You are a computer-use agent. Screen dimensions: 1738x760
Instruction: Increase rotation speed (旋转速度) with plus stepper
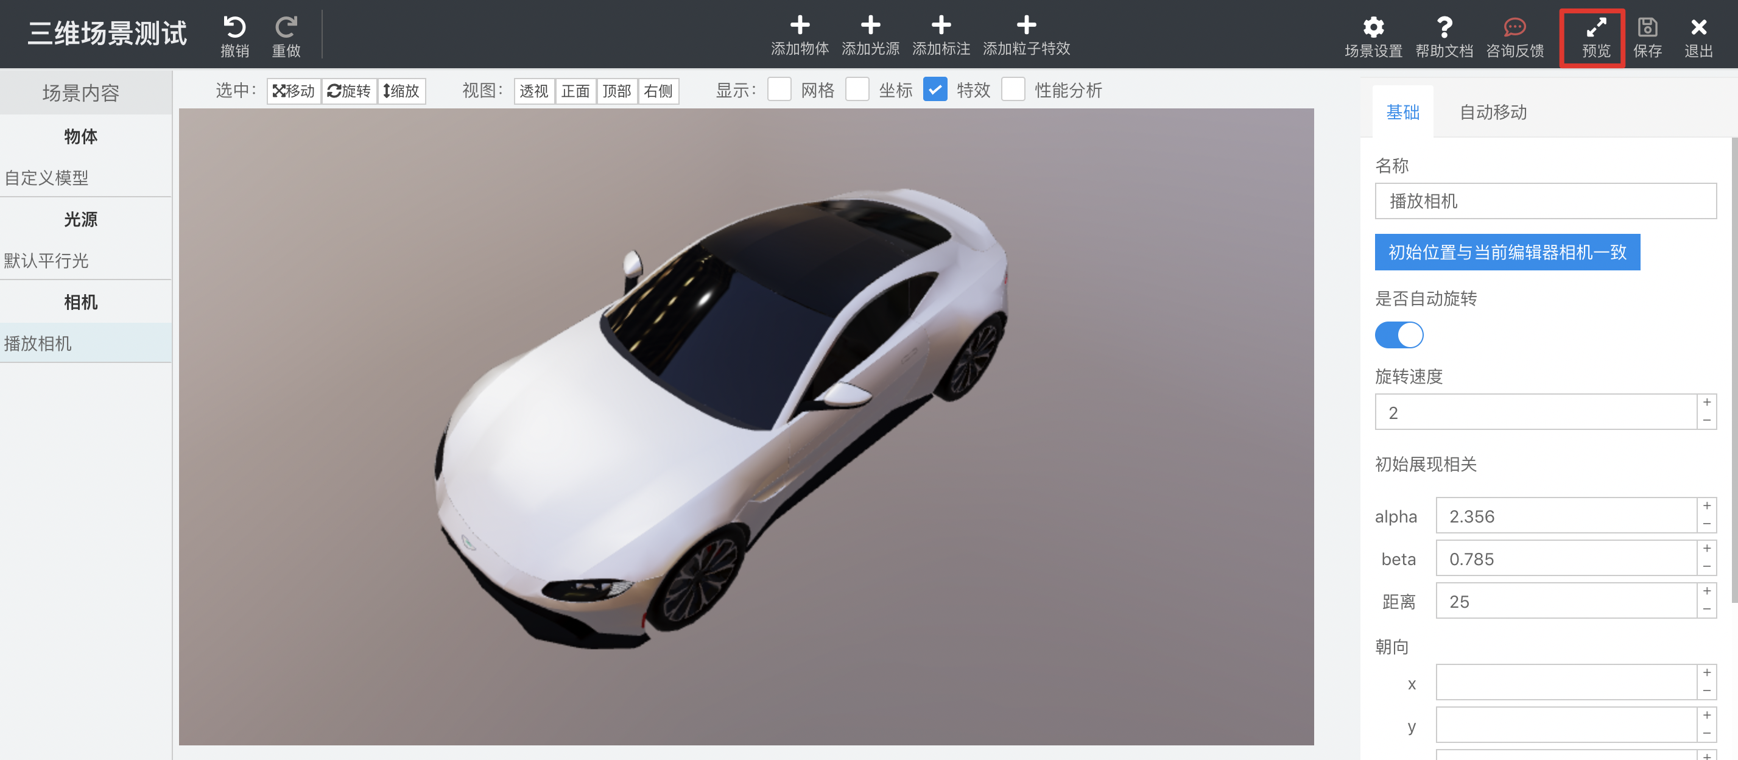click(x=1706, y=403)
